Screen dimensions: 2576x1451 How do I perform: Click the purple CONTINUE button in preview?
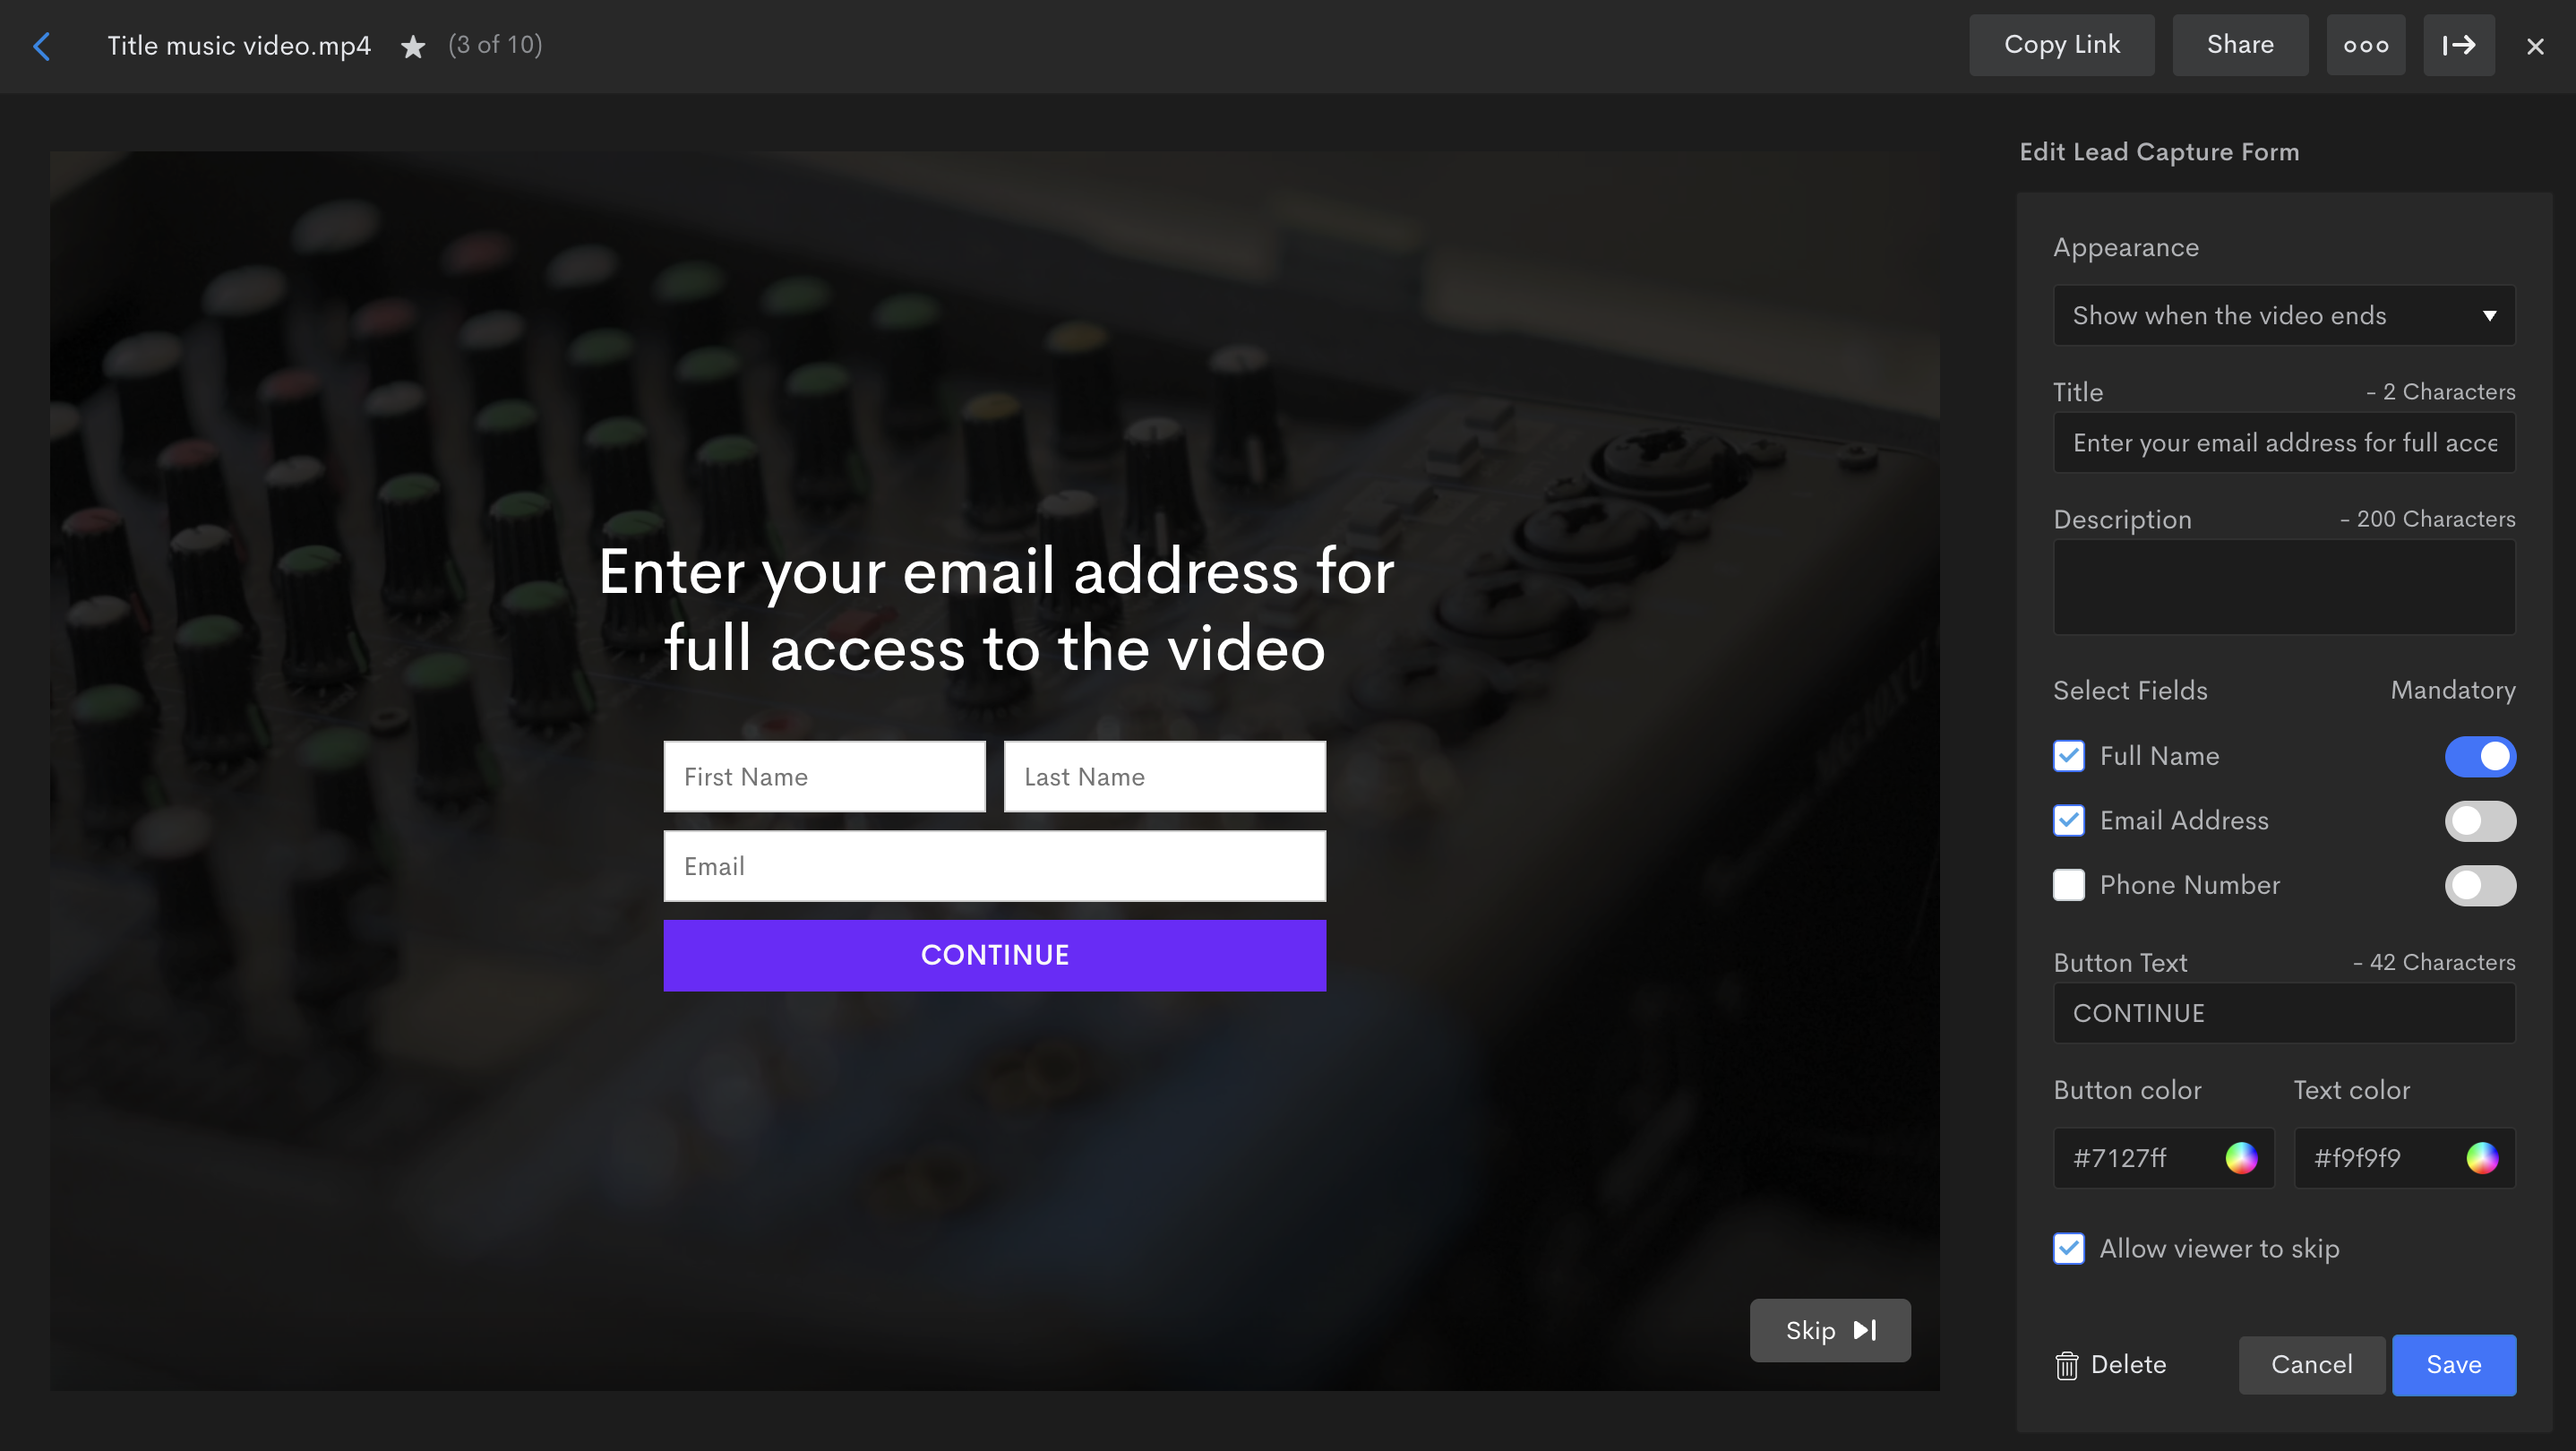[x=995, y=955]
